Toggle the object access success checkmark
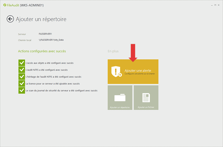The height and width of the screenshot is (147, 223). (x=21, y=63)
